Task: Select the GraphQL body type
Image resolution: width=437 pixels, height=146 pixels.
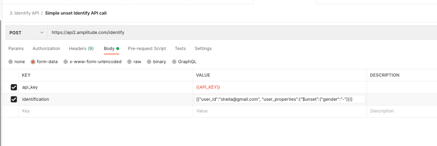Action: (174, 62)
